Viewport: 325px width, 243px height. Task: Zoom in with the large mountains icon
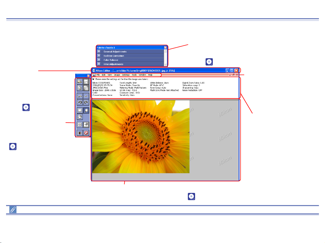tap(80, 96)
